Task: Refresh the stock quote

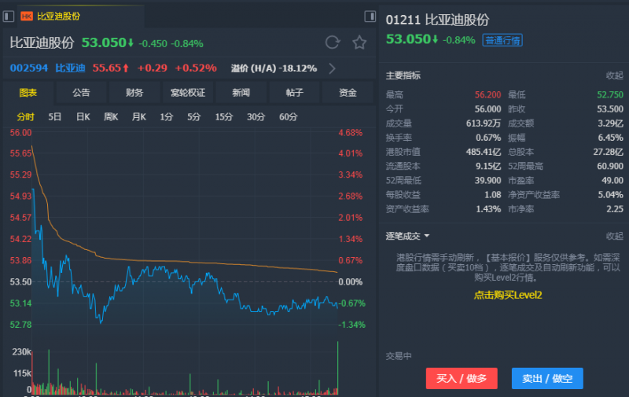Action: coord(333,42)
